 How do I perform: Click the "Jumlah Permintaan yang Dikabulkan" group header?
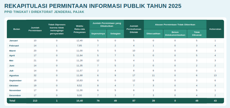[107, 24]
